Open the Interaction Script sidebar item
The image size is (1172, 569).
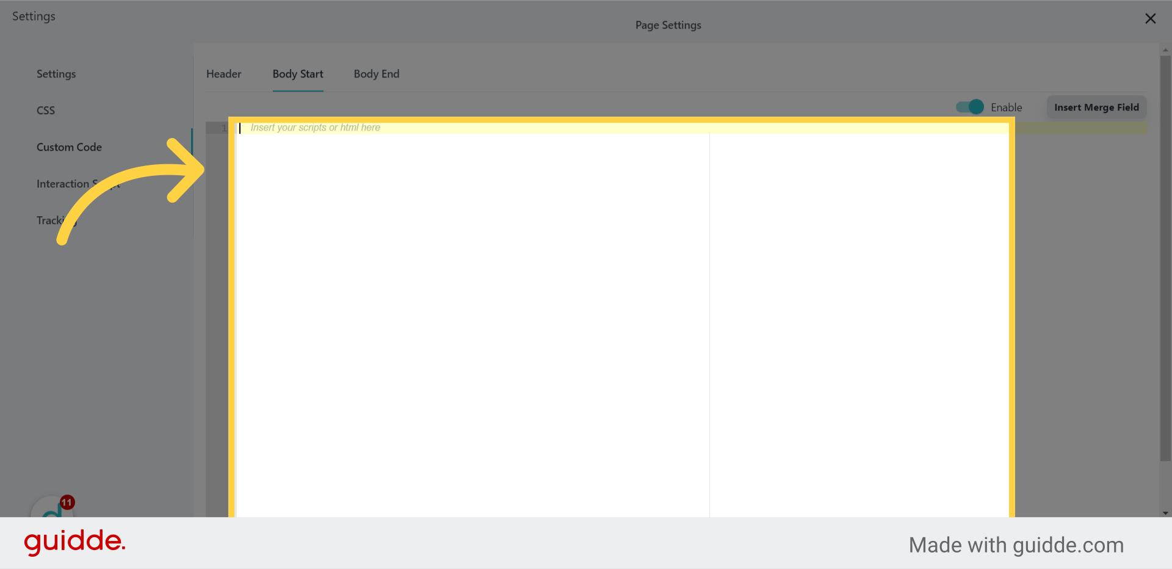click(x=63, y=184)
